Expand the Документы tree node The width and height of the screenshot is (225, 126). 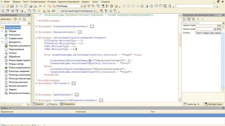pyautogui.click(x=2, y=42)
